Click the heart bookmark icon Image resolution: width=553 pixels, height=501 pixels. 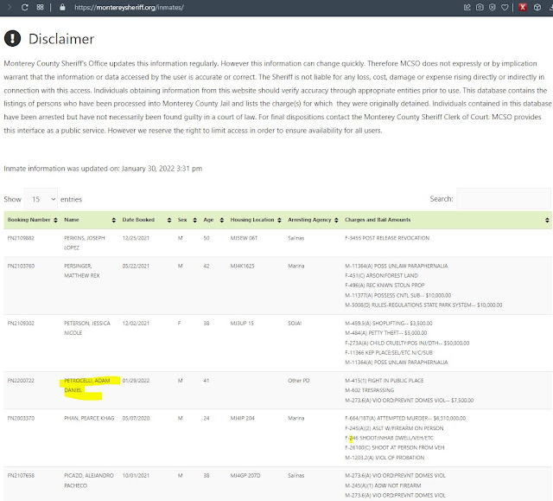pos(505,7)
